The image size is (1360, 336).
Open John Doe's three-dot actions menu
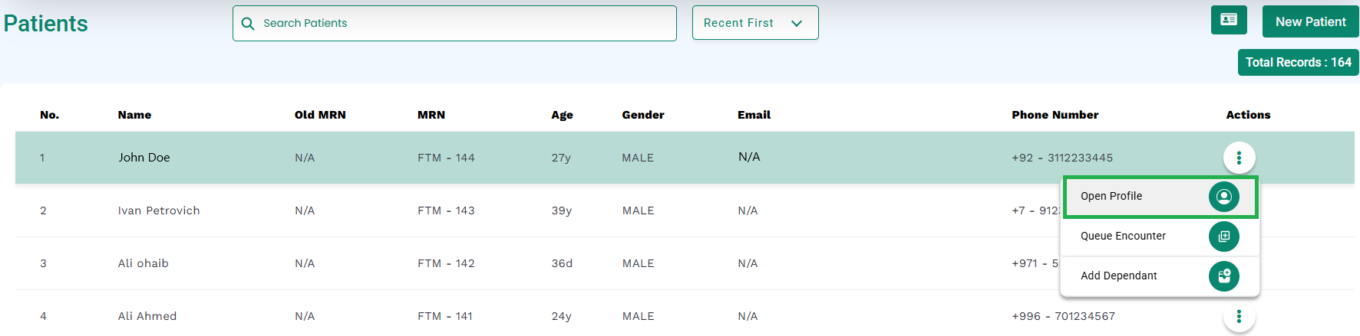[x=1239, y=158]
